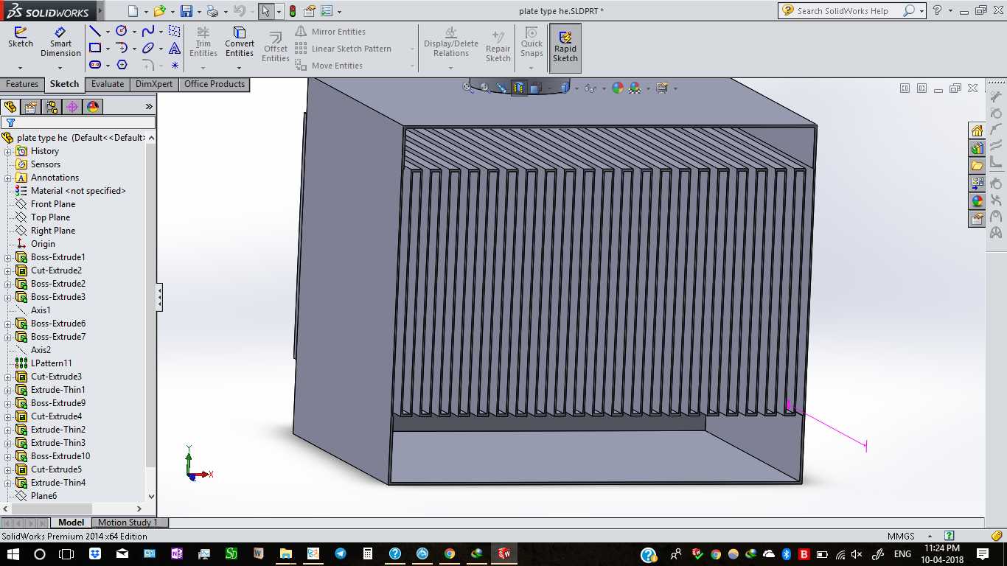Click Repair Sketch tool
This screenshot has height=566, width=1007.
498,47
